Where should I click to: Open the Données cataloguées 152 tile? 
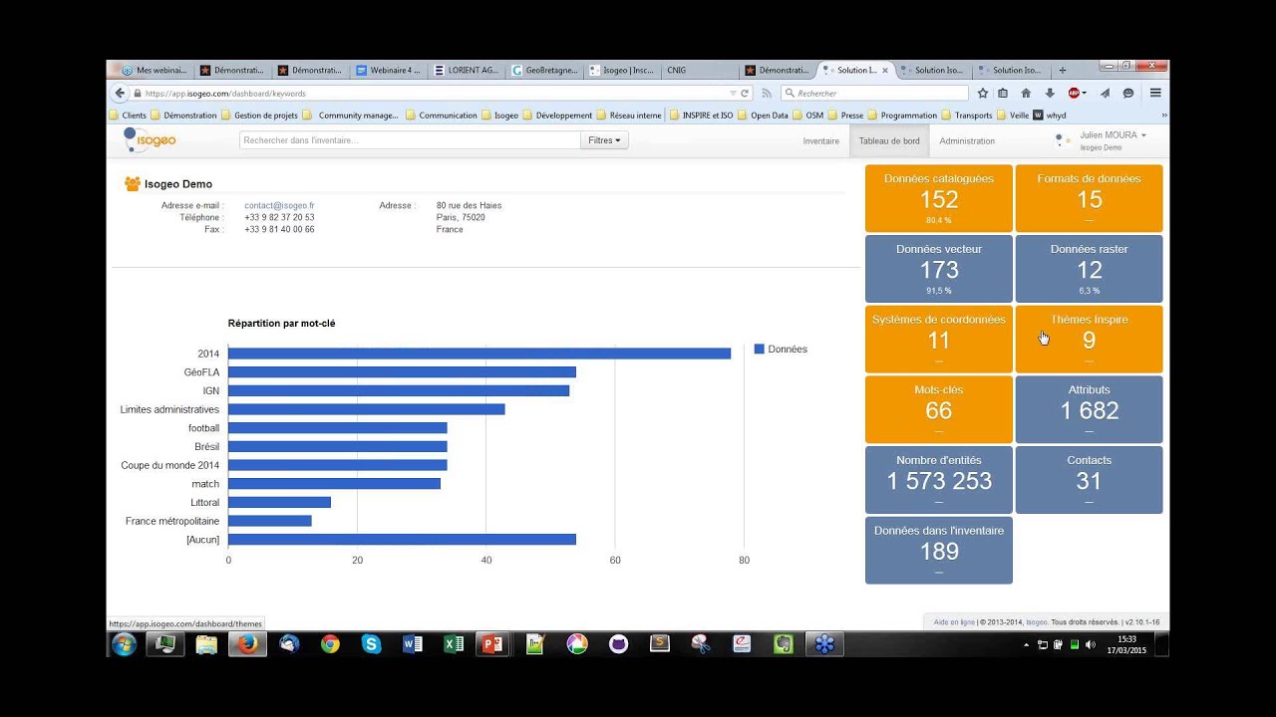[x=939, y=198]
